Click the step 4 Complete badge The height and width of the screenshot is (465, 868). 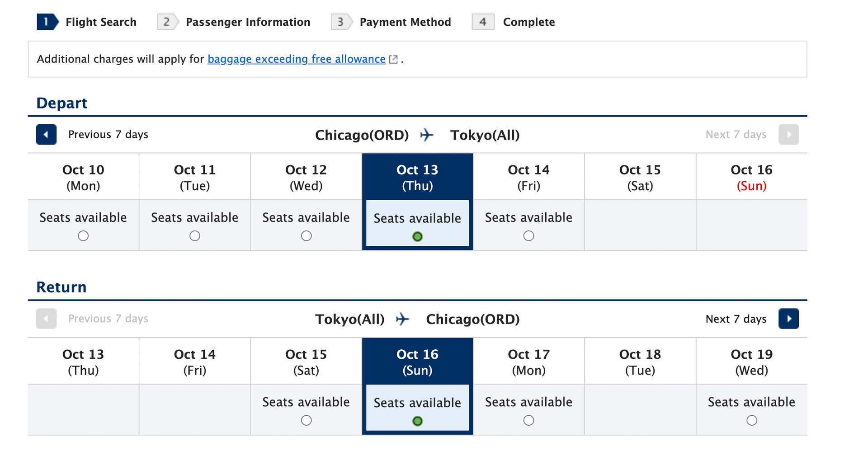(x=482, y=22)
